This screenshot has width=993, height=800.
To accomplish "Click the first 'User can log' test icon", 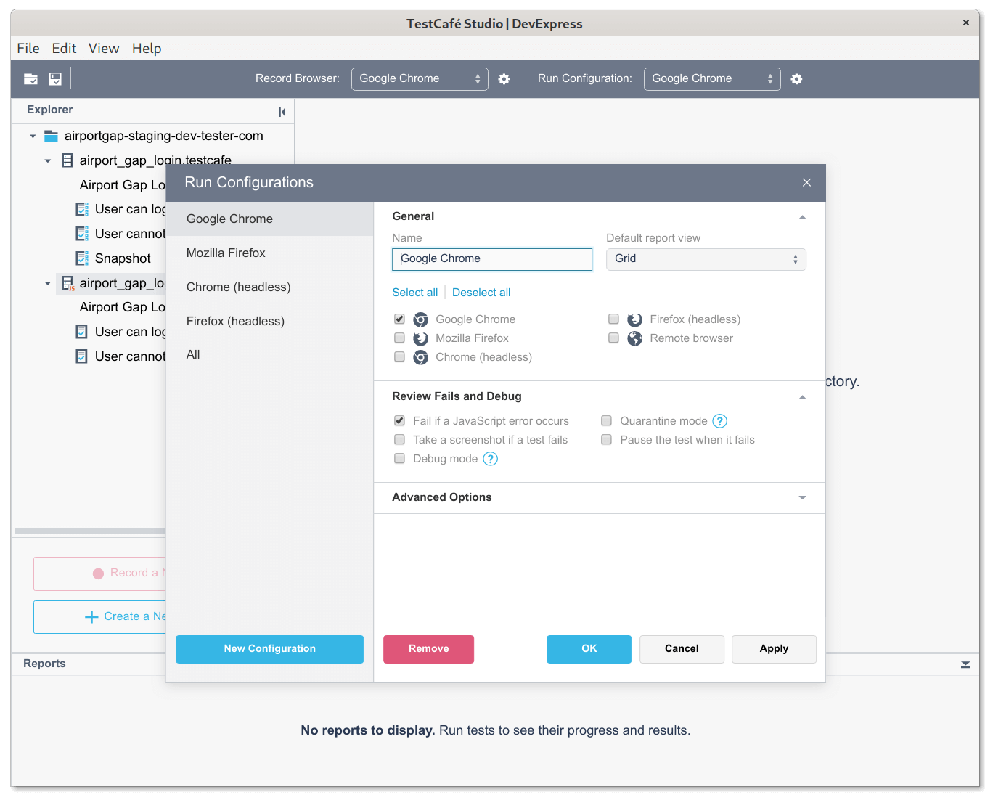I will point(83,209).
